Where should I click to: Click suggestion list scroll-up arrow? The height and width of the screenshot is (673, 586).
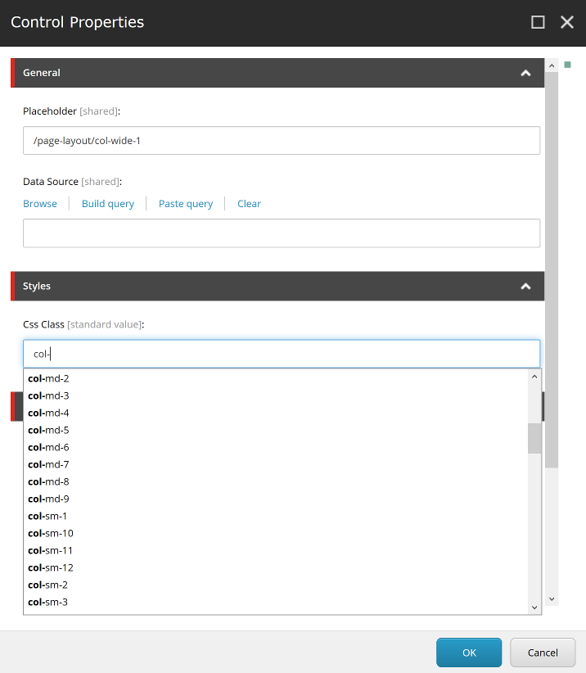(534, 377)
